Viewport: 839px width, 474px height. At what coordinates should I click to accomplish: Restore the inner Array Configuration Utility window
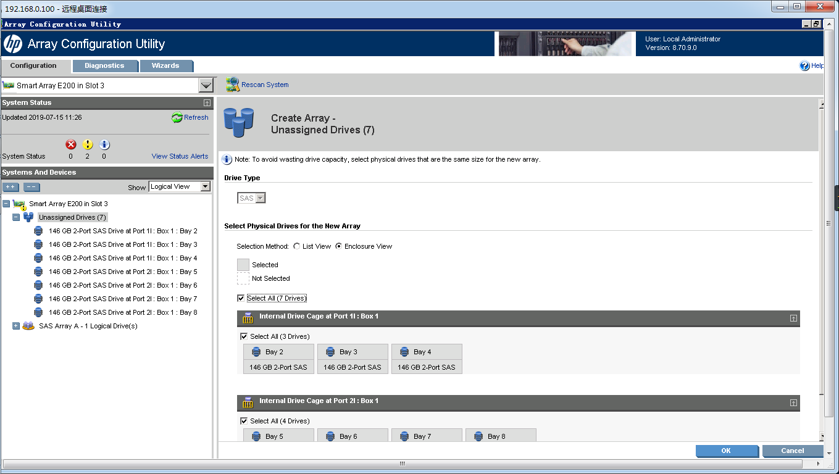coord(817,24)
